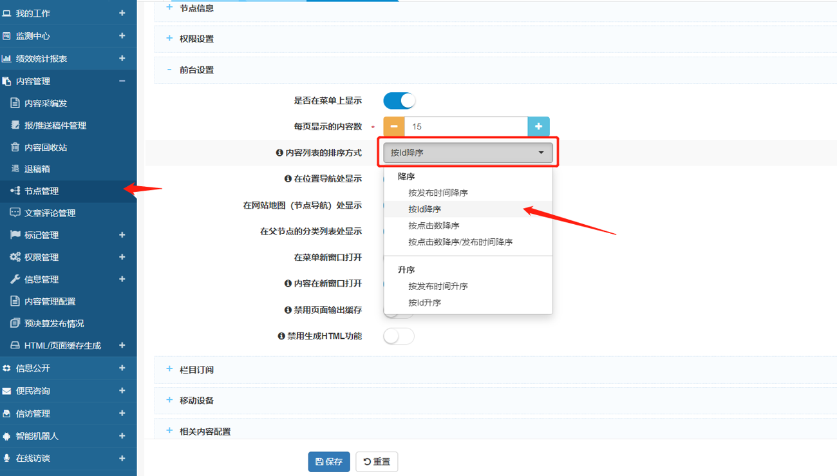Click the chart icon for 绩效统计报表
837x476 pixels.
coord(6,59)
